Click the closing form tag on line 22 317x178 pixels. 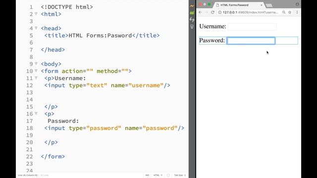[x=53, y=157]
